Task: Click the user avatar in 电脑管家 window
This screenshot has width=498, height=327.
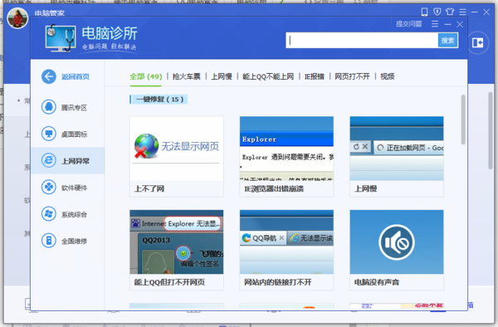Action: coord(17,18)
